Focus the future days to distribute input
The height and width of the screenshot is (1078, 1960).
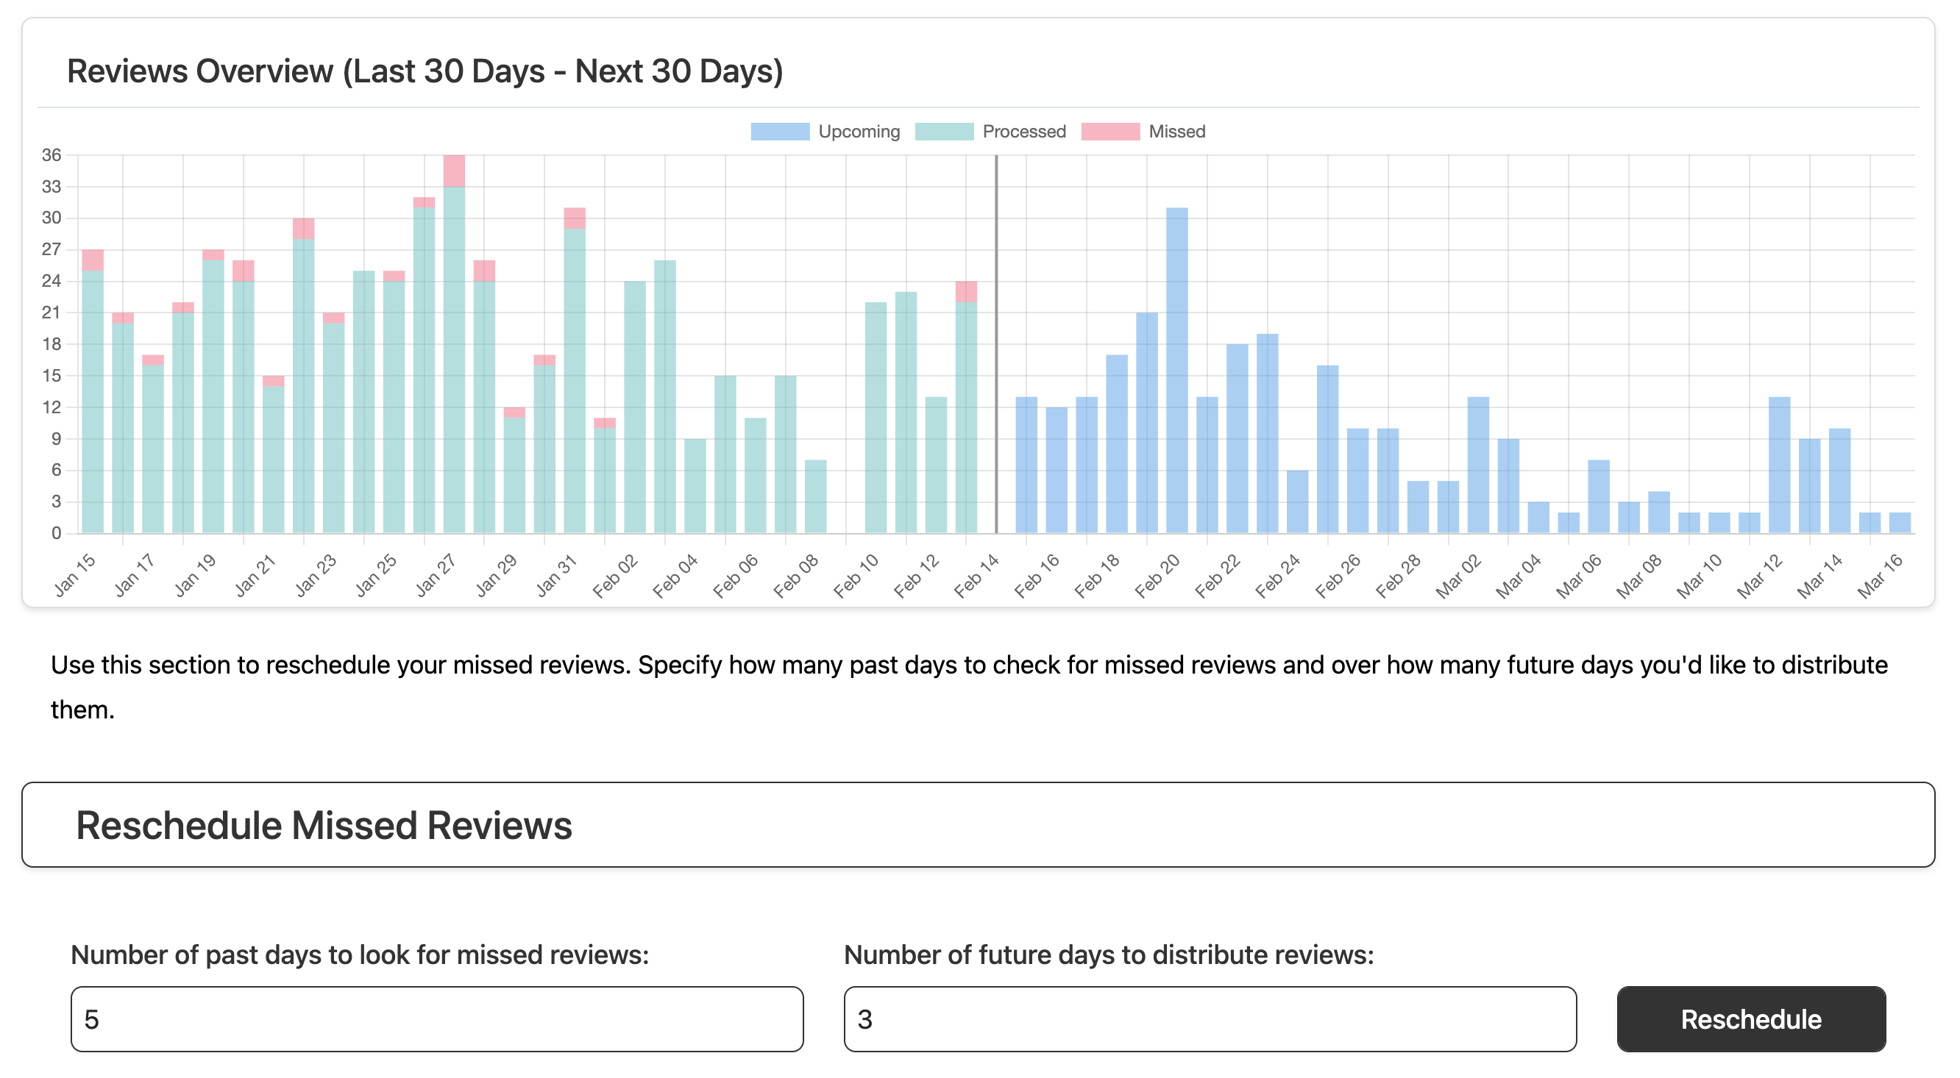pos(1209,1018)
